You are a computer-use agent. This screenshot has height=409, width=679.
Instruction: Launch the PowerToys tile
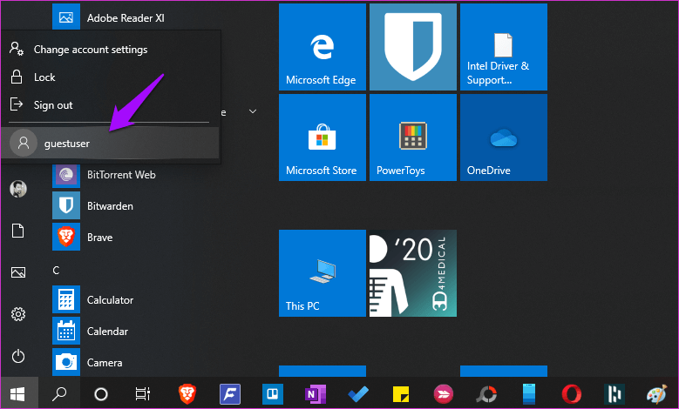coord(413,137)
